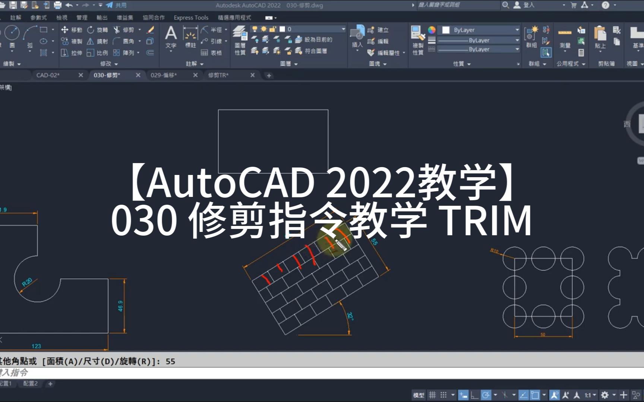Toggle dynamic input in status bar
Screen dimensions: 644x402
coord(463,395)
